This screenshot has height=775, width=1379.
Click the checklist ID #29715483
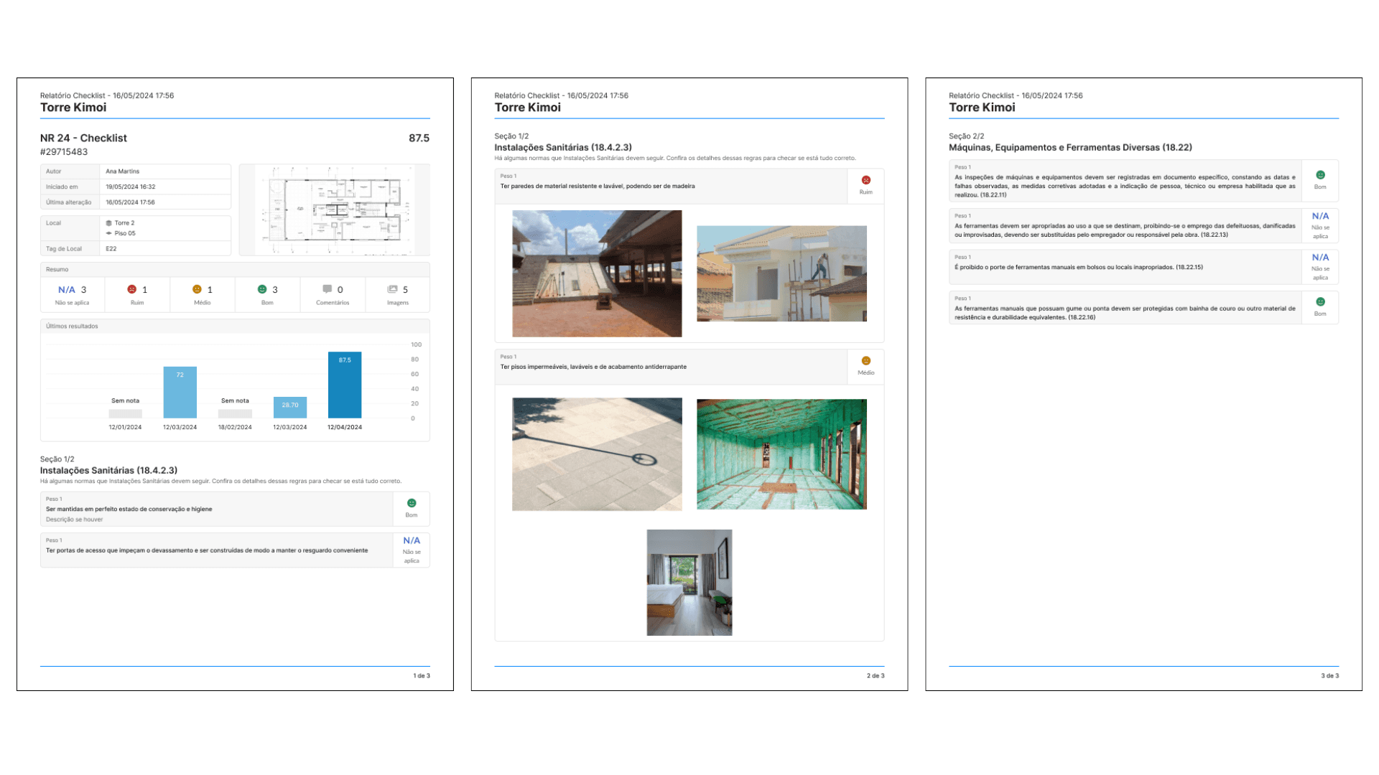pyautogui.click(x=64, y=152)
